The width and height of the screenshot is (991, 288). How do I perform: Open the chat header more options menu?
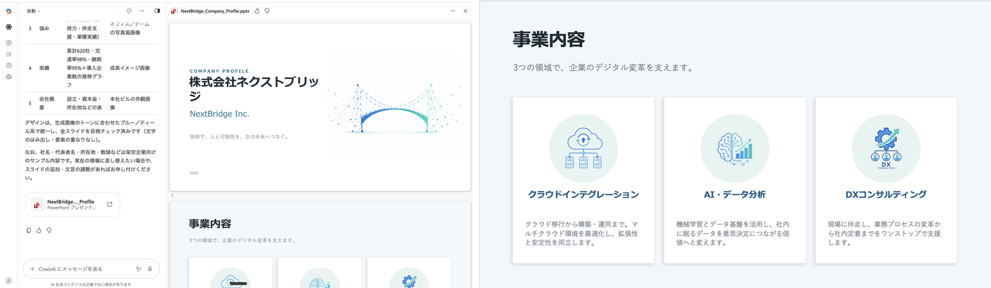[x=142, y=11]
